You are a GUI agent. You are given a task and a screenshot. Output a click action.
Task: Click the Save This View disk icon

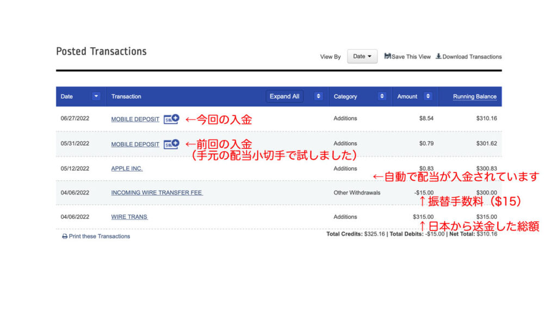click(387, 56)
